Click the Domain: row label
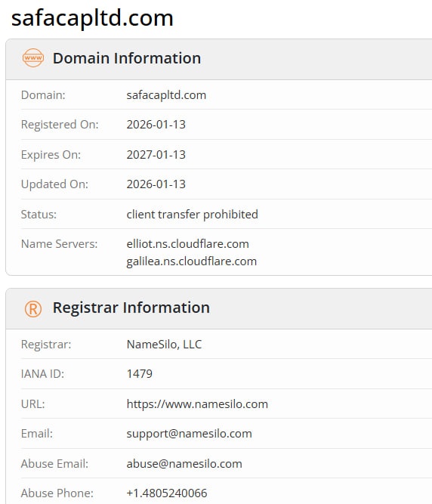432x504 pixels. (x=43, y=95)
